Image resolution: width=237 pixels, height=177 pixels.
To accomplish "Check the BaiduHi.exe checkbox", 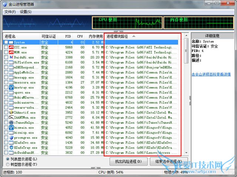I will (6, 57).
